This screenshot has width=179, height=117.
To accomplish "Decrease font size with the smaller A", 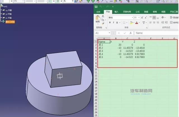I will click(x=146, y=18).
